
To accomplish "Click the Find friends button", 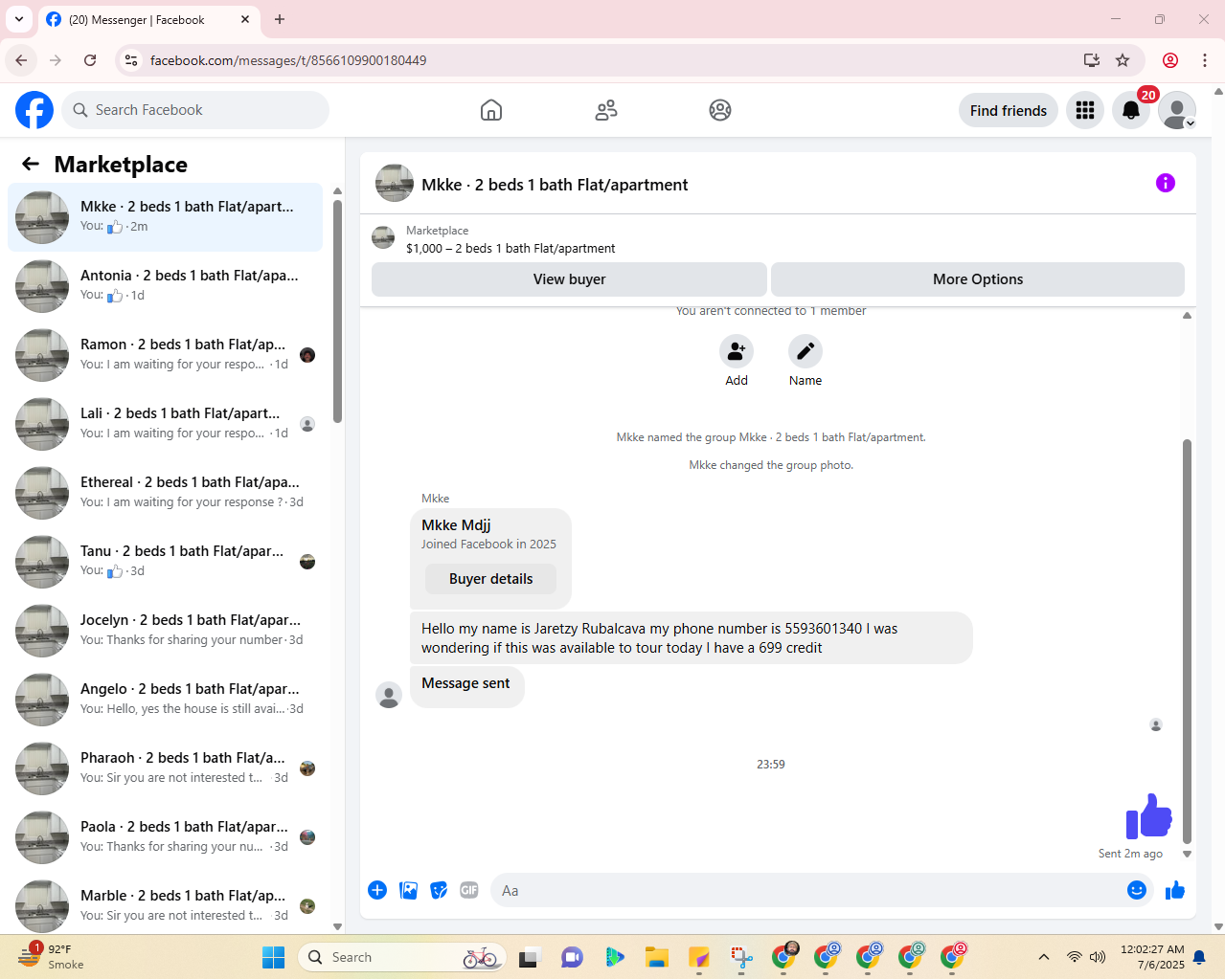I will coord(1009,111).
